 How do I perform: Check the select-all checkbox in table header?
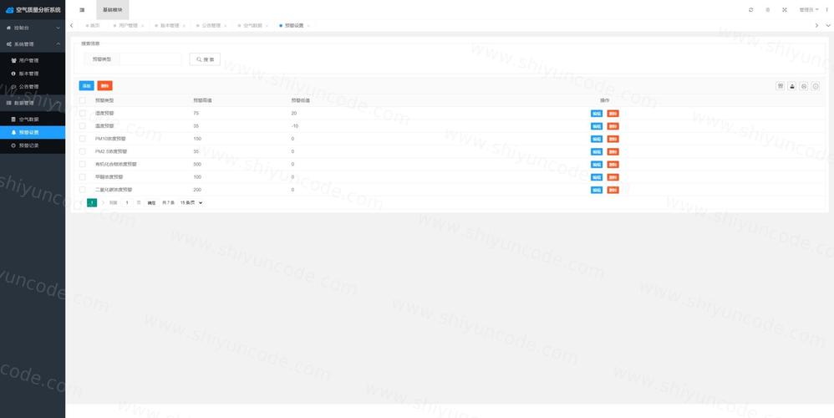(x=83, y=100)
